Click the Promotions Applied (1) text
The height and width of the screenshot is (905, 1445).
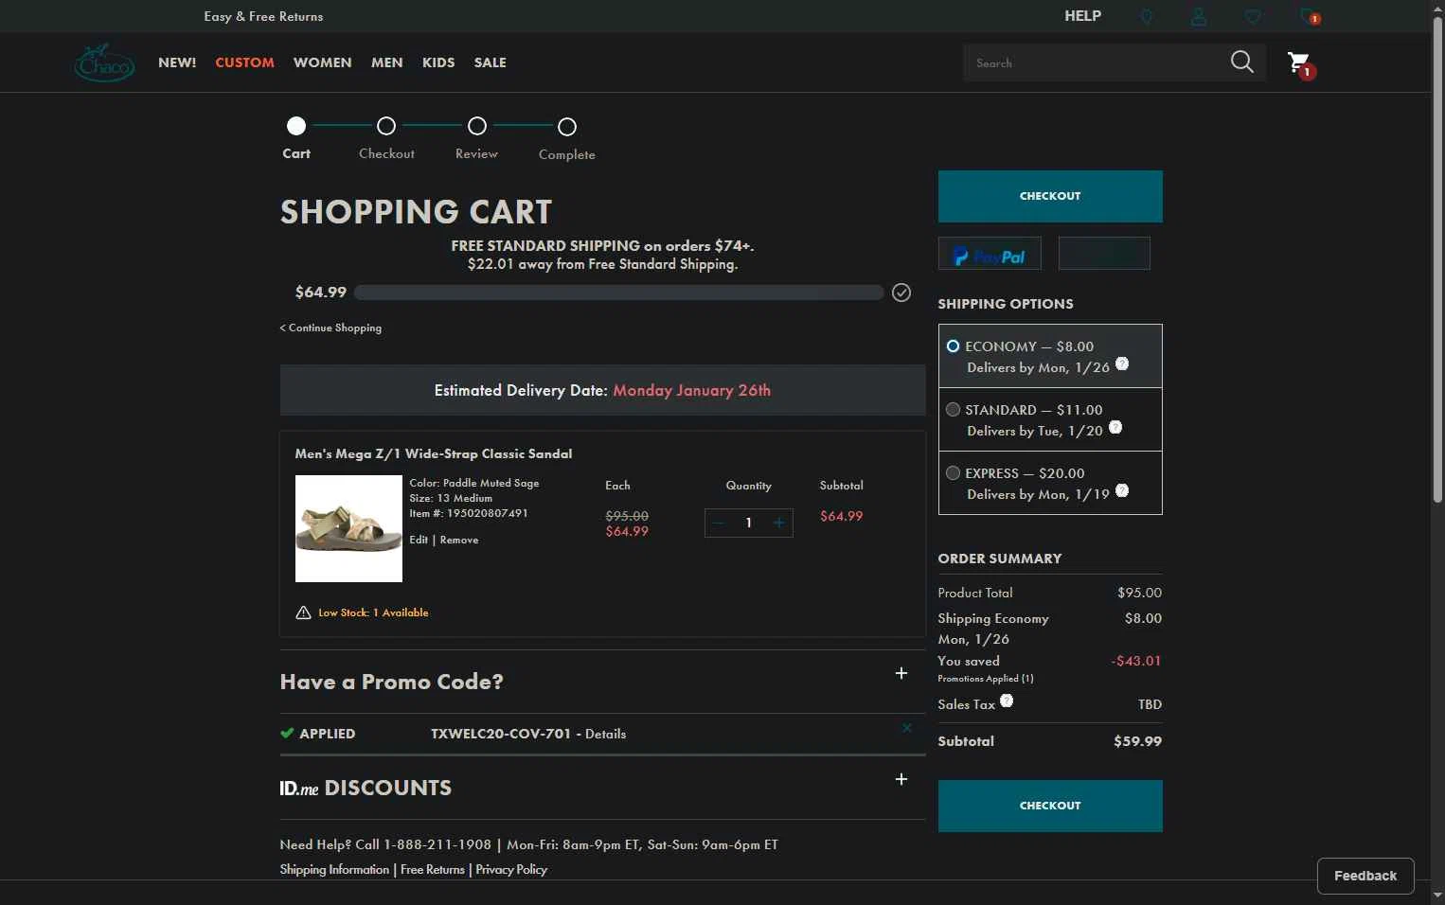(986, 679)
